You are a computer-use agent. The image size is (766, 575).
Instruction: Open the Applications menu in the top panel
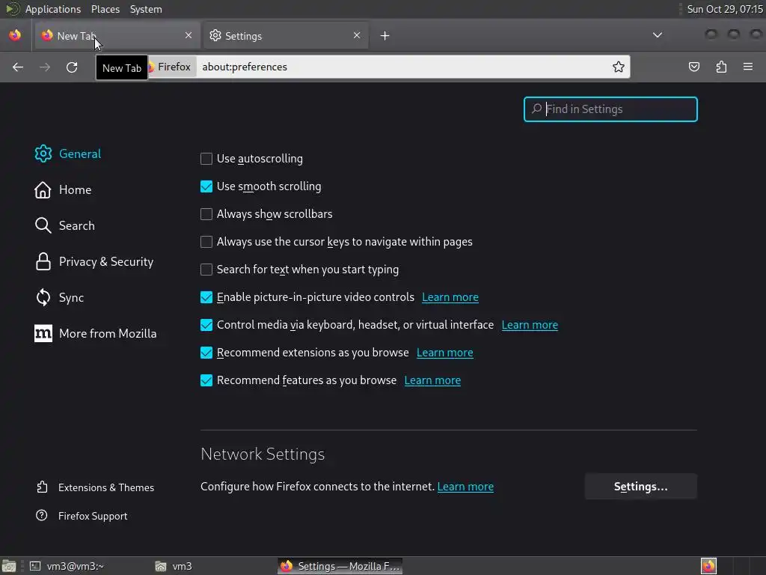52,9
